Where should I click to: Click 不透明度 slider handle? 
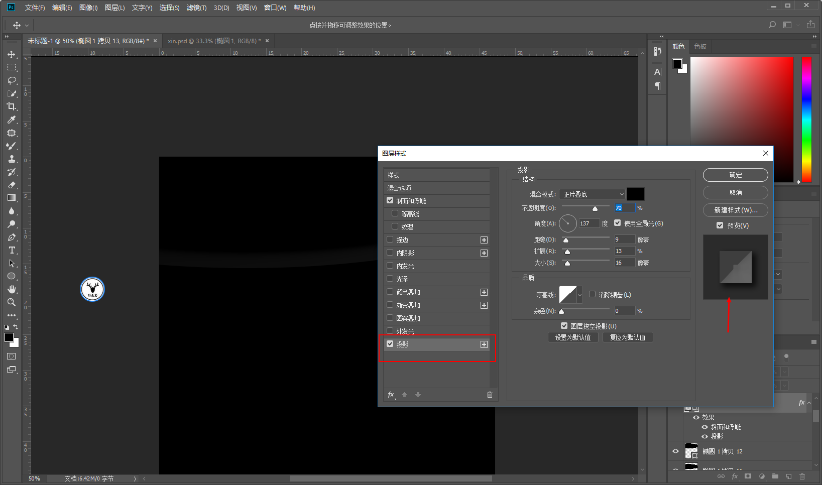595,208
